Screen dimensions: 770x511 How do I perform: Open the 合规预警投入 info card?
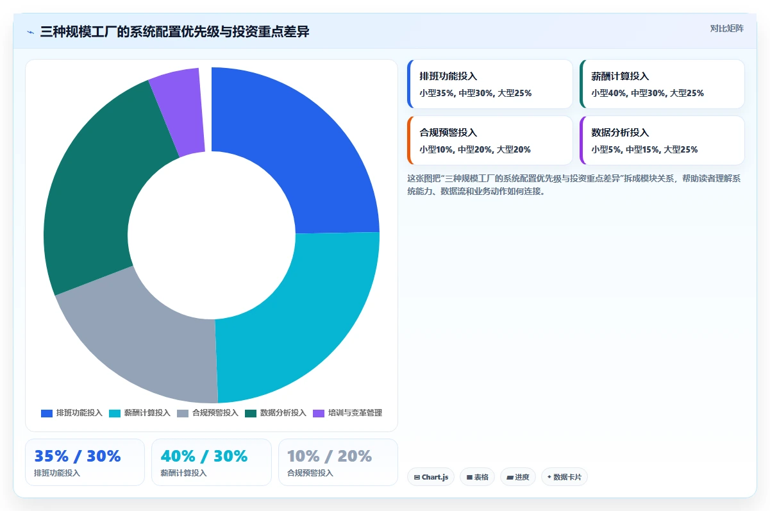(490, 140)
